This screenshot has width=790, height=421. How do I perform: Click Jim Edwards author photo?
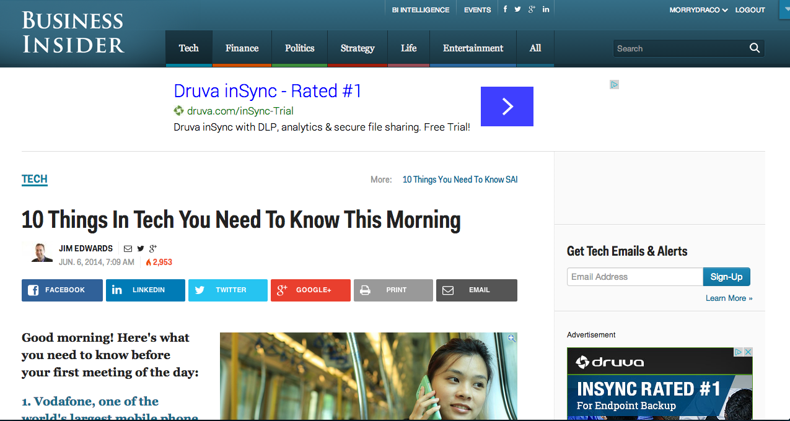coord(42,252)
